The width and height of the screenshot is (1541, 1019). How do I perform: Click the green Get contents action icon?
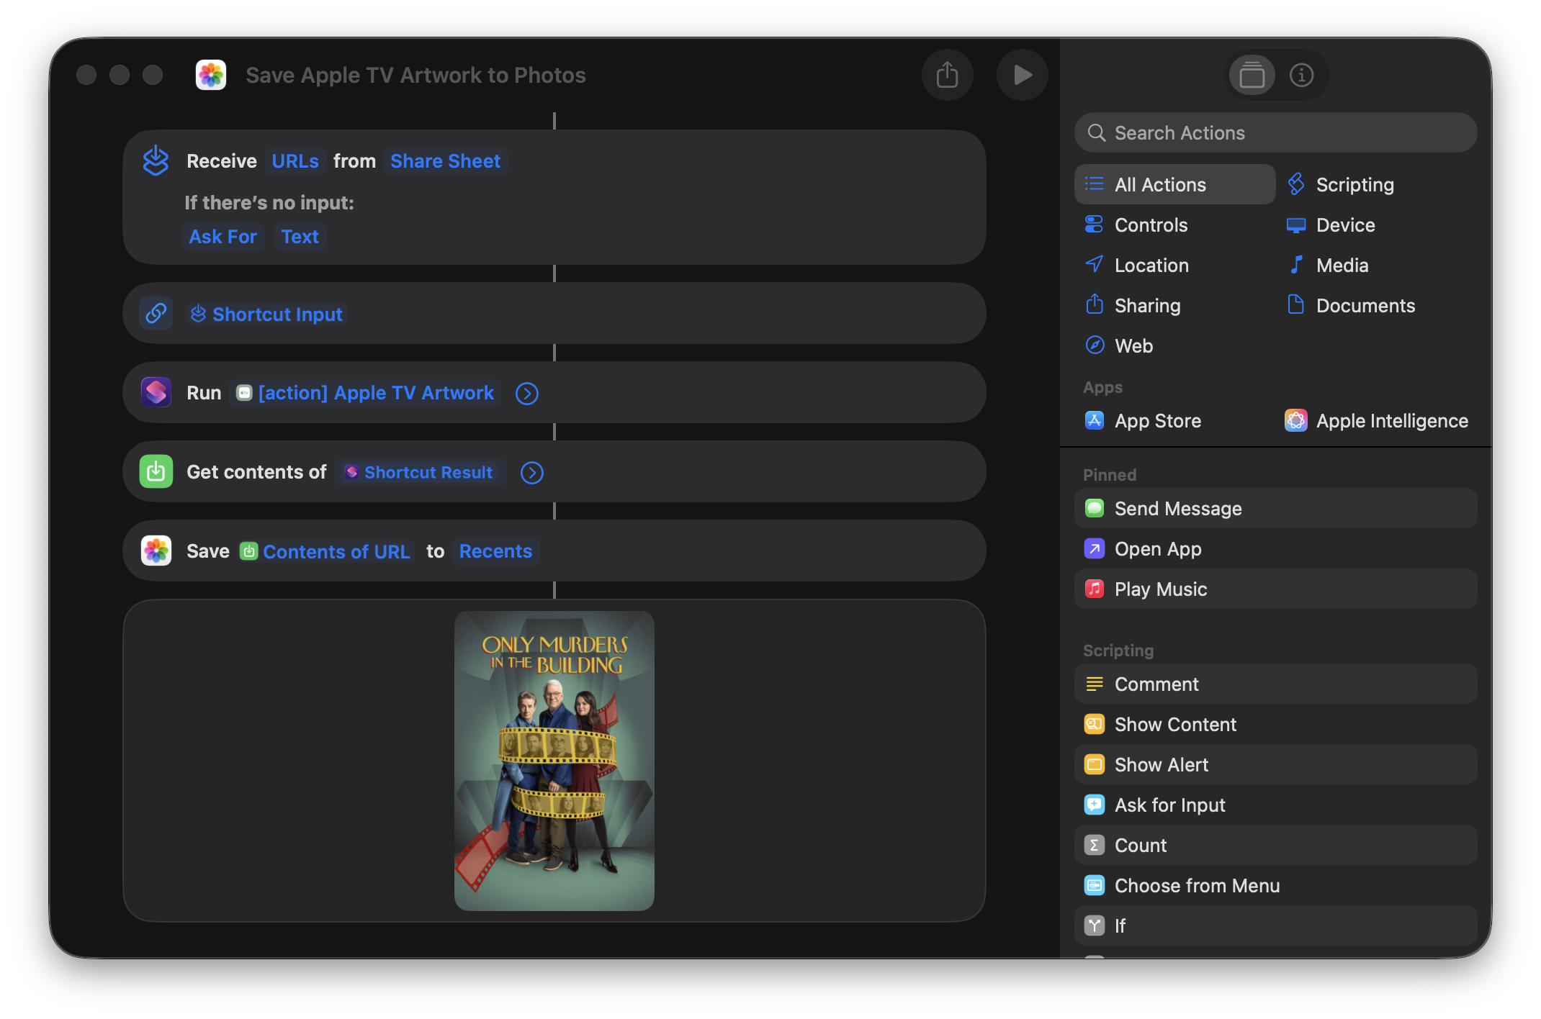[x=156, y=471]
